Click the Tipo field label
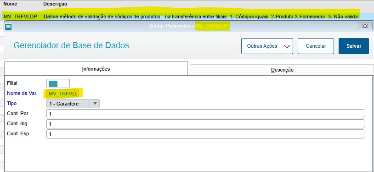Image resolution: width=374 pixels, height=172 pixels. tap(12, 103)
